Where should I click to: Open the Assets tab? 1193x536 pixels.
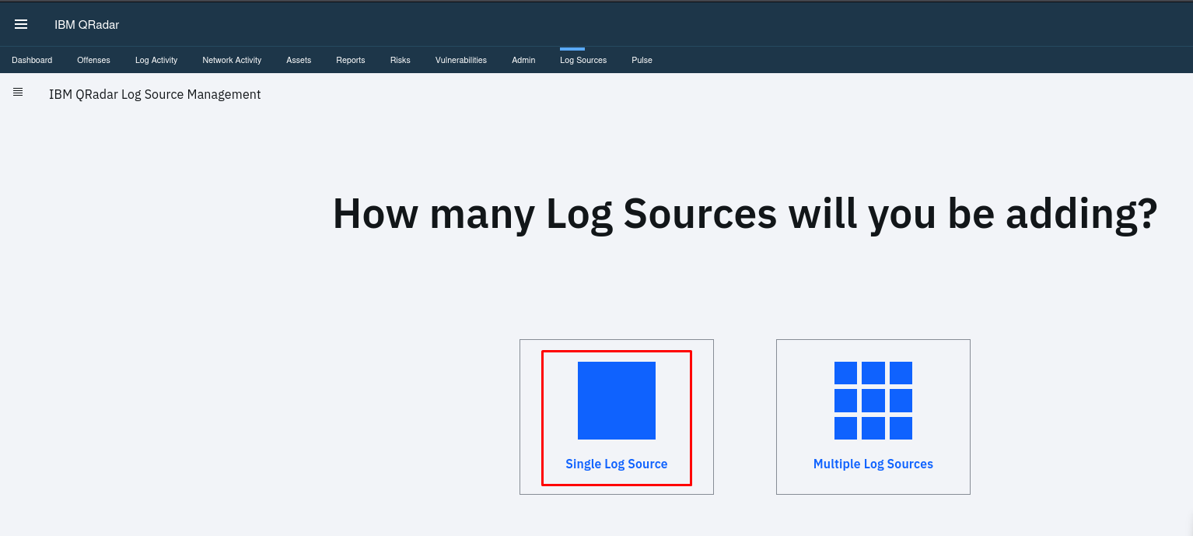pos(299,60)
